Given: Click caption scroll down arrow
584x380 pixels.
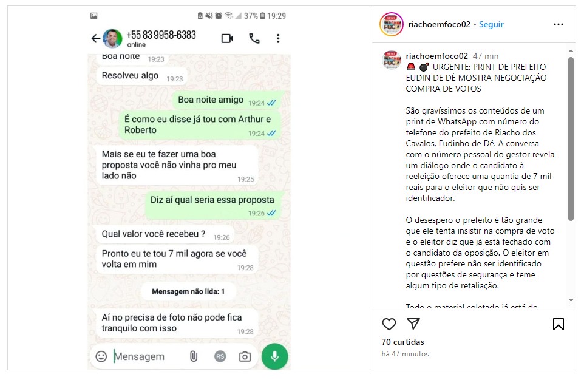Looking at the screenshot, I should pyautogui.click(x=571, y=300).
